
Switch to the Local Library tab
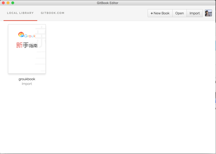(21, 13)
